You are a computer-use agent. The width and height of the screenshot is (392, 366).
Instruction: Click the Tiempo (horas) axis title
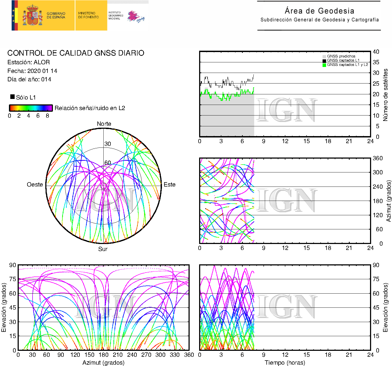285,362
